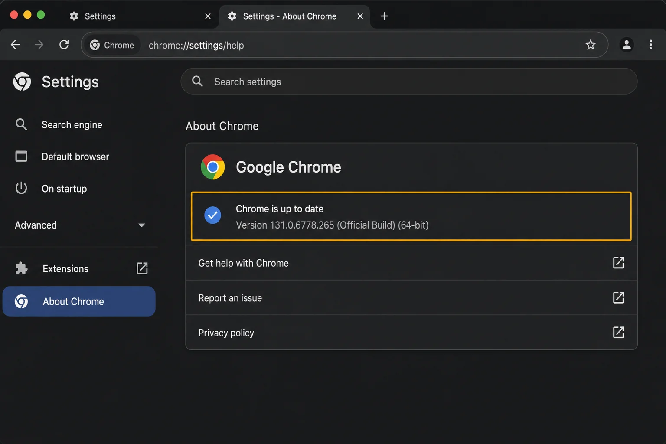The width and height of the screenshot is (666, 444).
Task: Open Get help with Chrome
Action: pyautogui.click(x=411, y=263)
